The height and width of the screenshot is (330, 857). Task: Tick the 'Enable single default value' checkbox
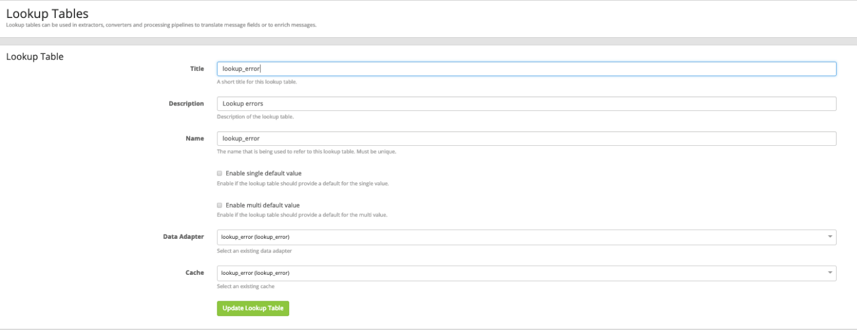pos(220,173)
